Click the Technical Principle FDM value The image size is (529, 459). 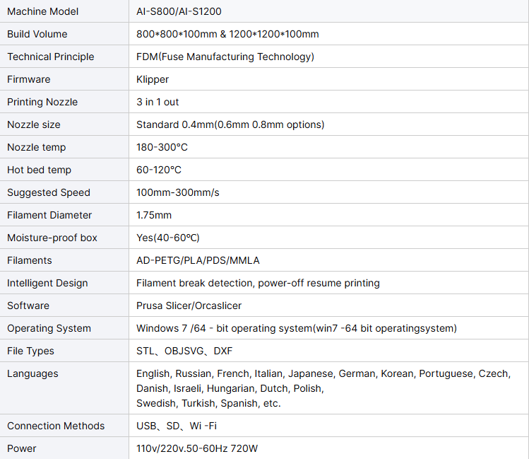225,57
